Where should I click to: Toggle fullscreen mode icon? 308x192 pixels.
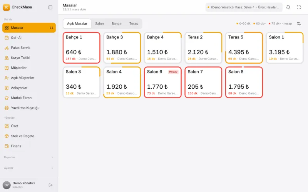coord(299,7)
